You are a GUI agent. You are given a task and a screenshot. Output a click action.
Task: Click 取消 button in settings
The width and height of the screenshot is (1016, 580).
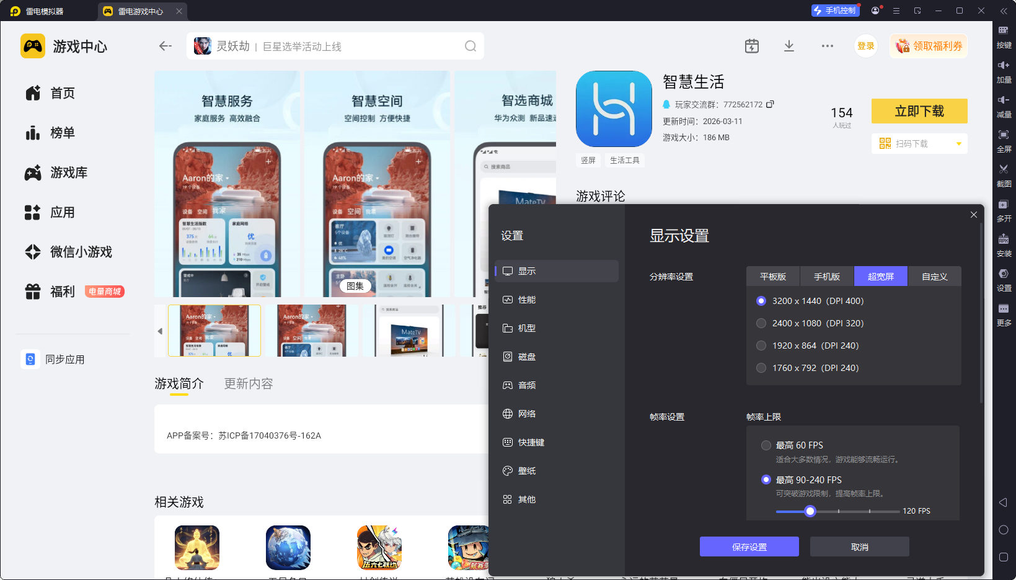(860, 547)
